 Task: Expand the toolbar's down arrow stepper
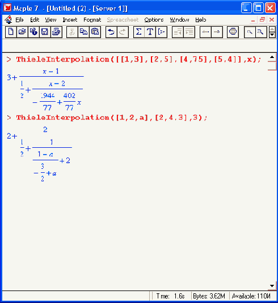click(272, 35)
